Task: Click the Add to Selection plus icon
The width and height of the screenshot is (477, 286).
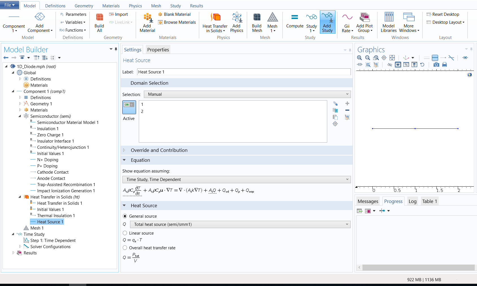Action: [x=347, y=104]
